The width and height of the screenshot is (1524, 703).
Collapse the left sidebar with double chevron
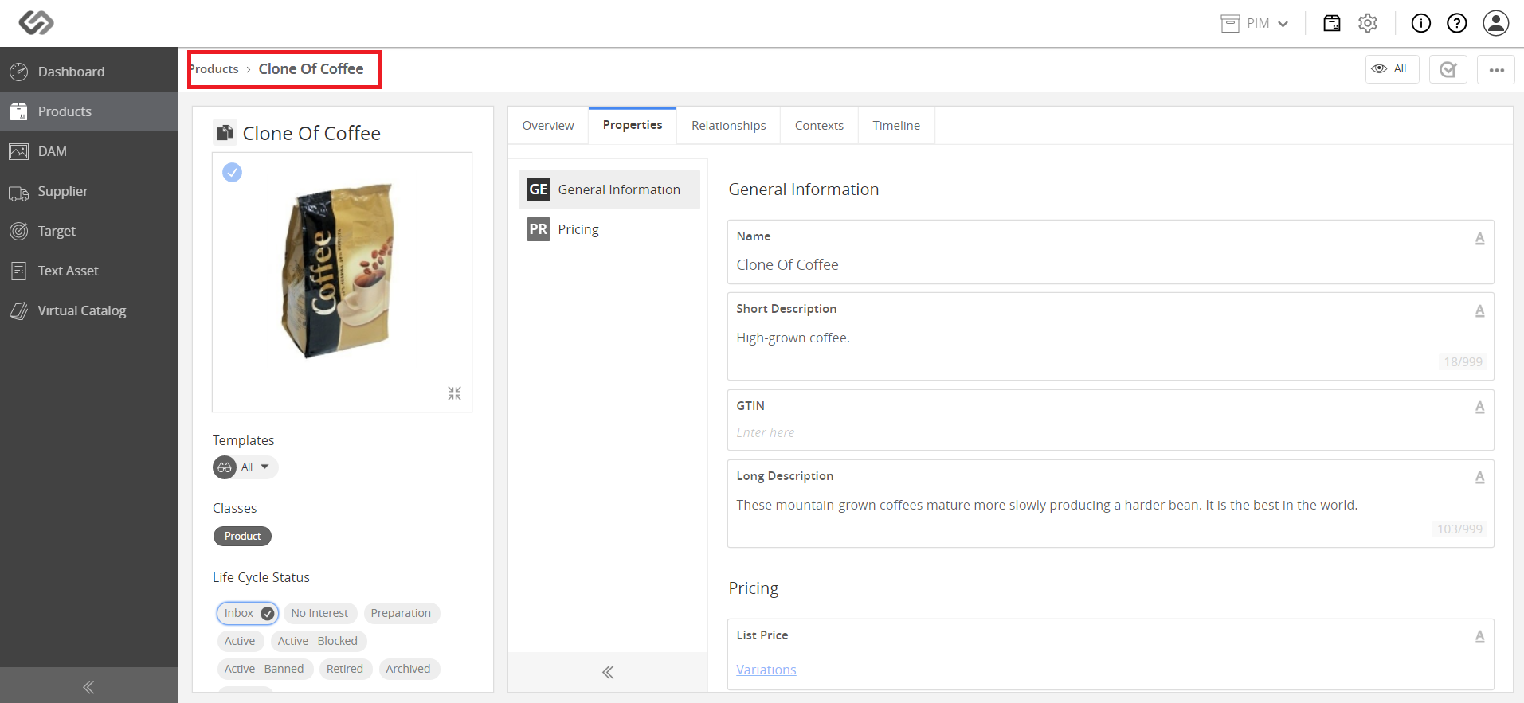click(x=88, y=686)
